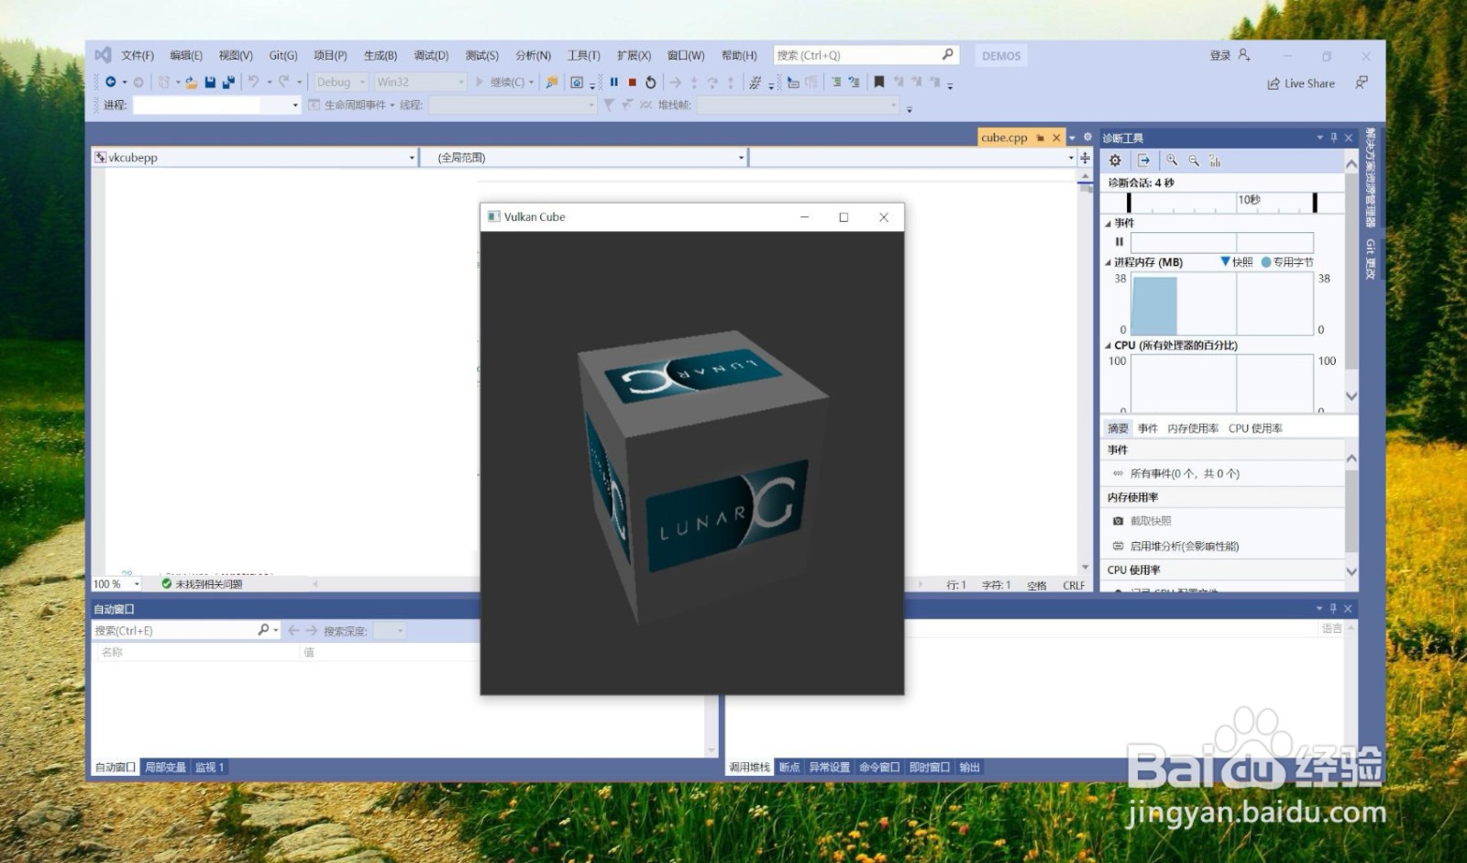Open the 调试(D) menu
The height and width of the screenshot is (863, 1467).
pos(431,56)
